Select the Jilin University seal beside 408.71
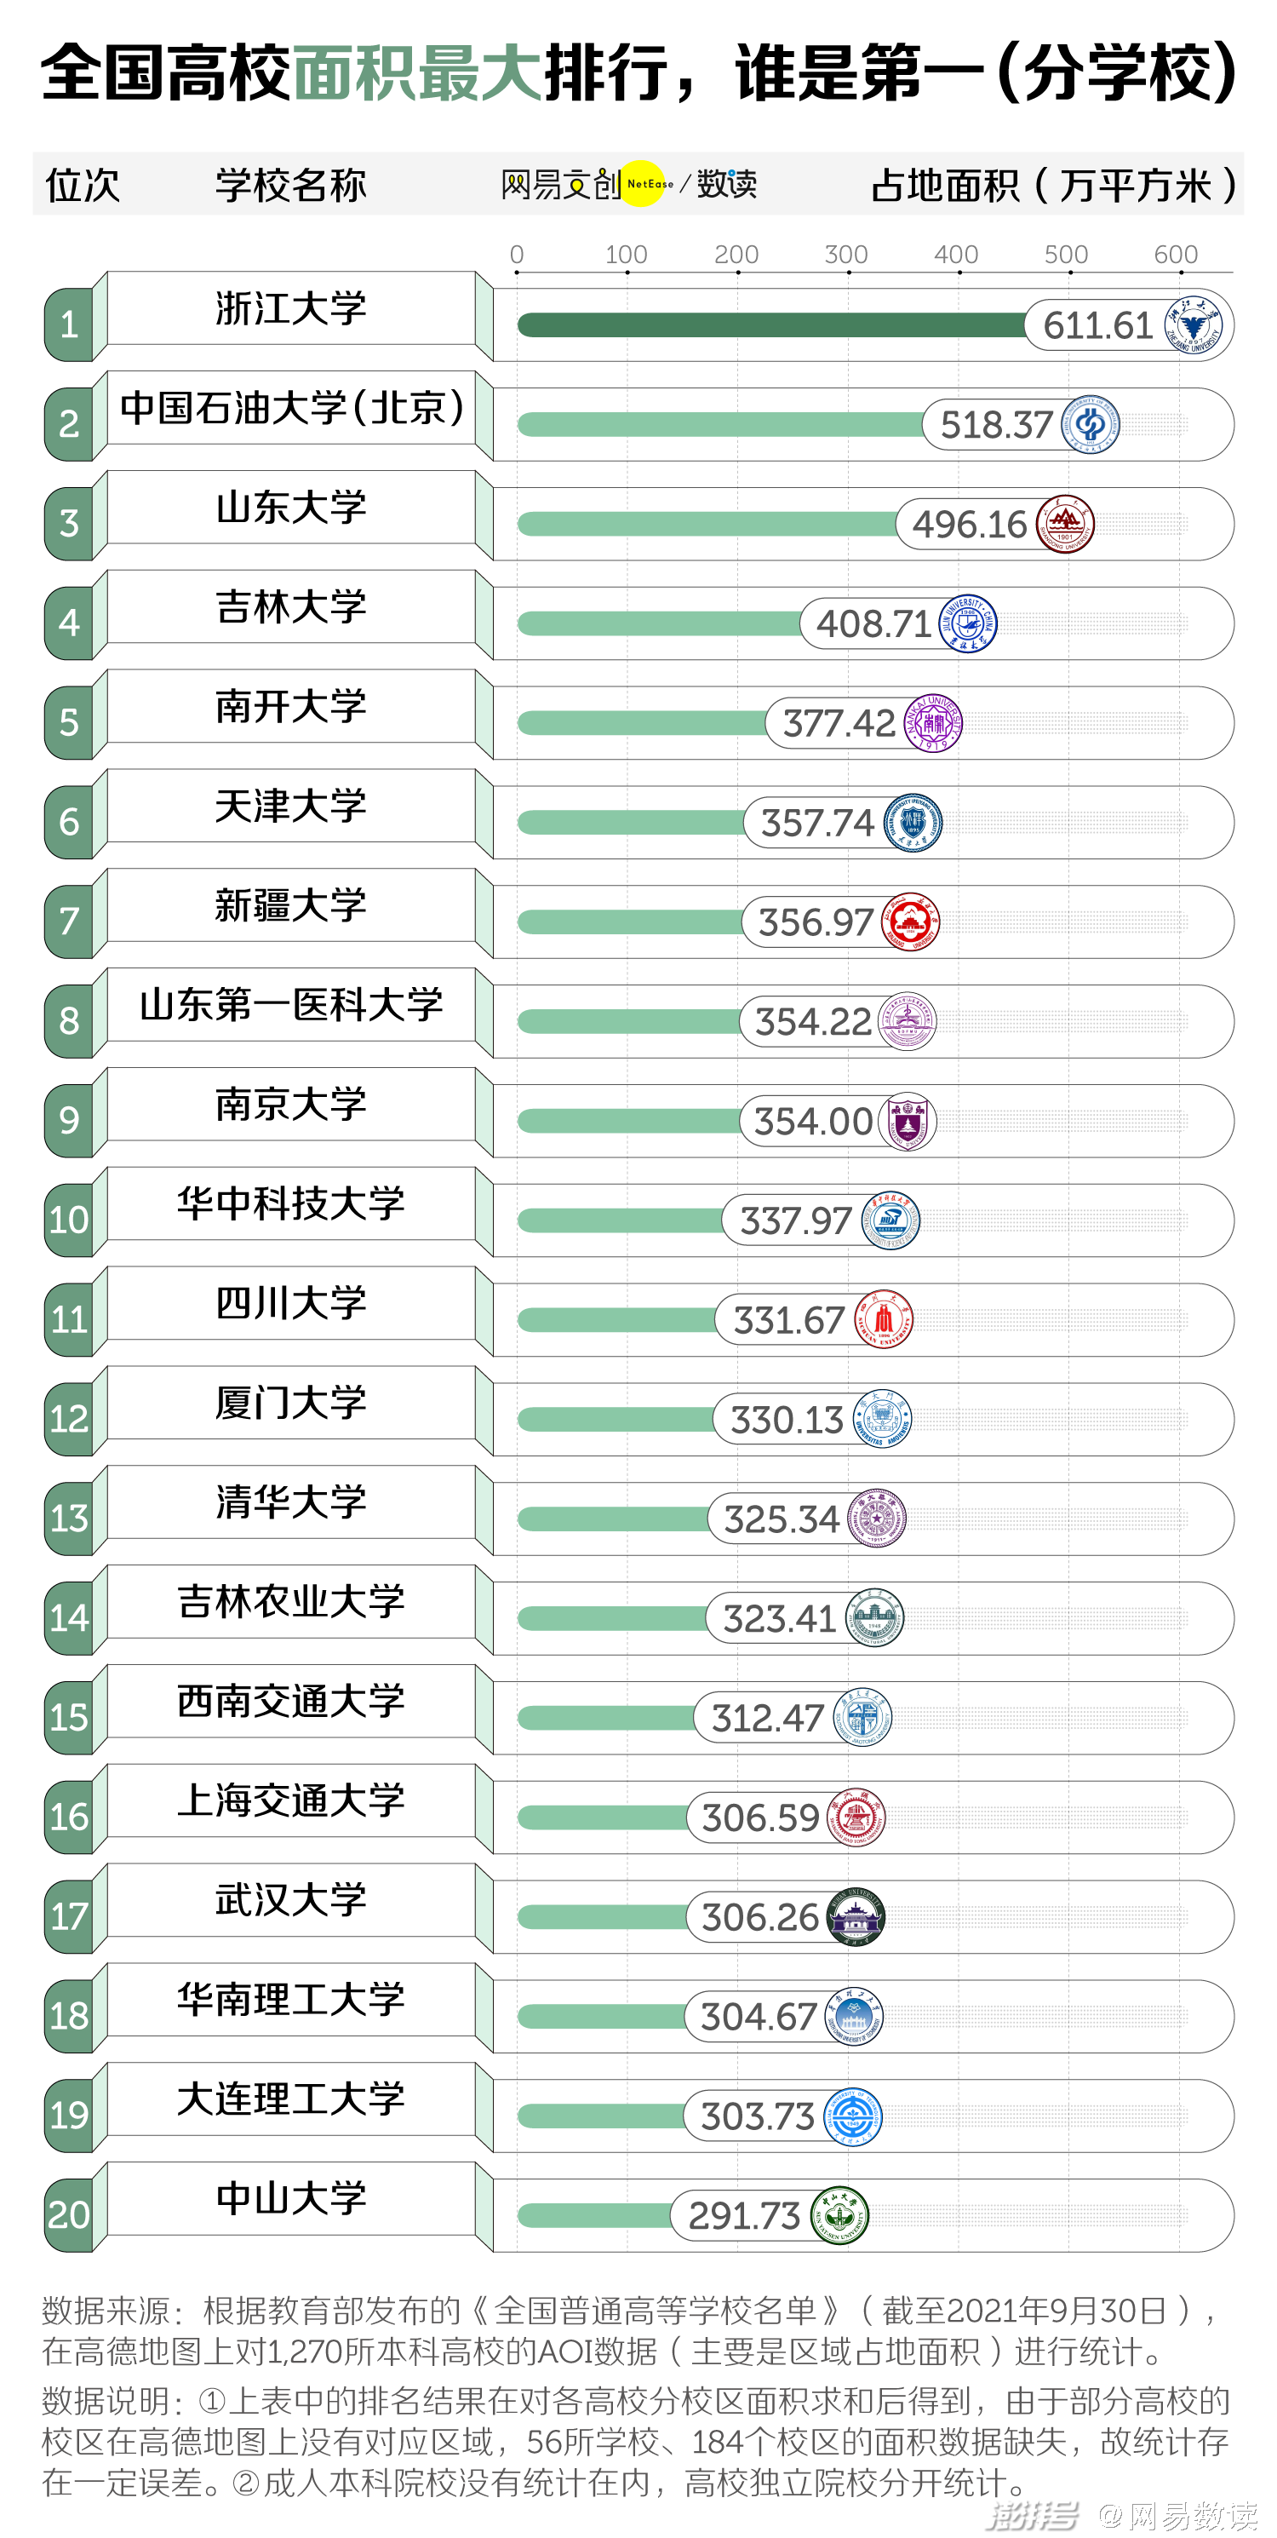The image size is (1277, 2538). point(968,623)
